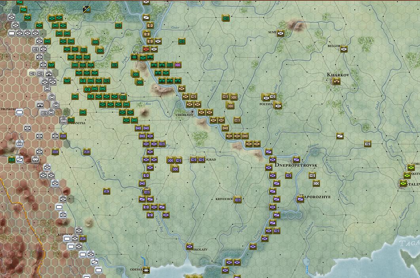This screenshot has height=278, width=420.
Task: Select the purple infantry counter at Nikolaev
Action: pyautogui.click(x=190, y=246)
